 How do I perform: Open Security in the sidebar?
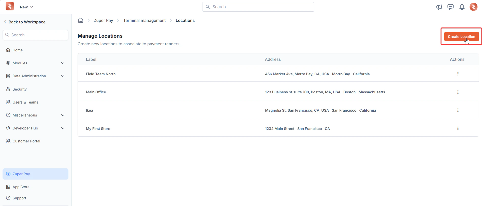tap(20, 89)
